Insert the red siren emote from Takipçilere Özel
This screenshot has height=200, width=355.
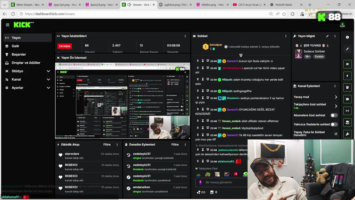pyautogui.click(x=236, y=174)
